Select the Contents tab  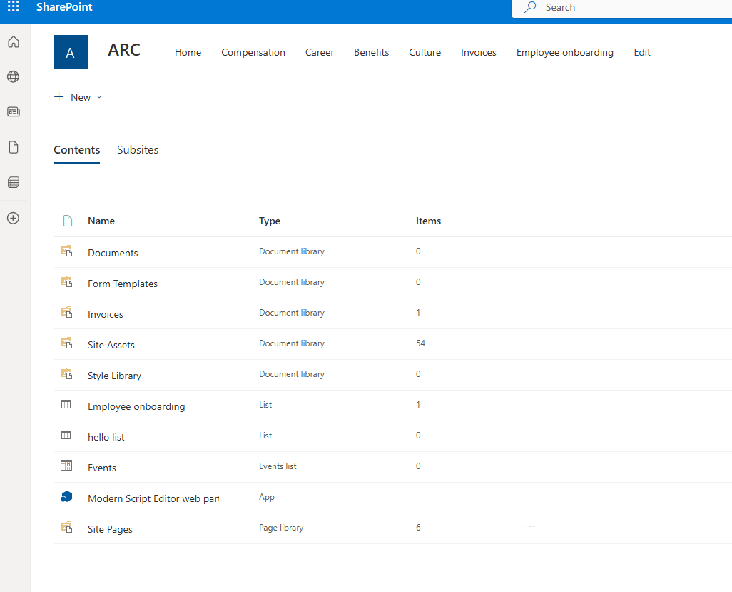point(76,150)
